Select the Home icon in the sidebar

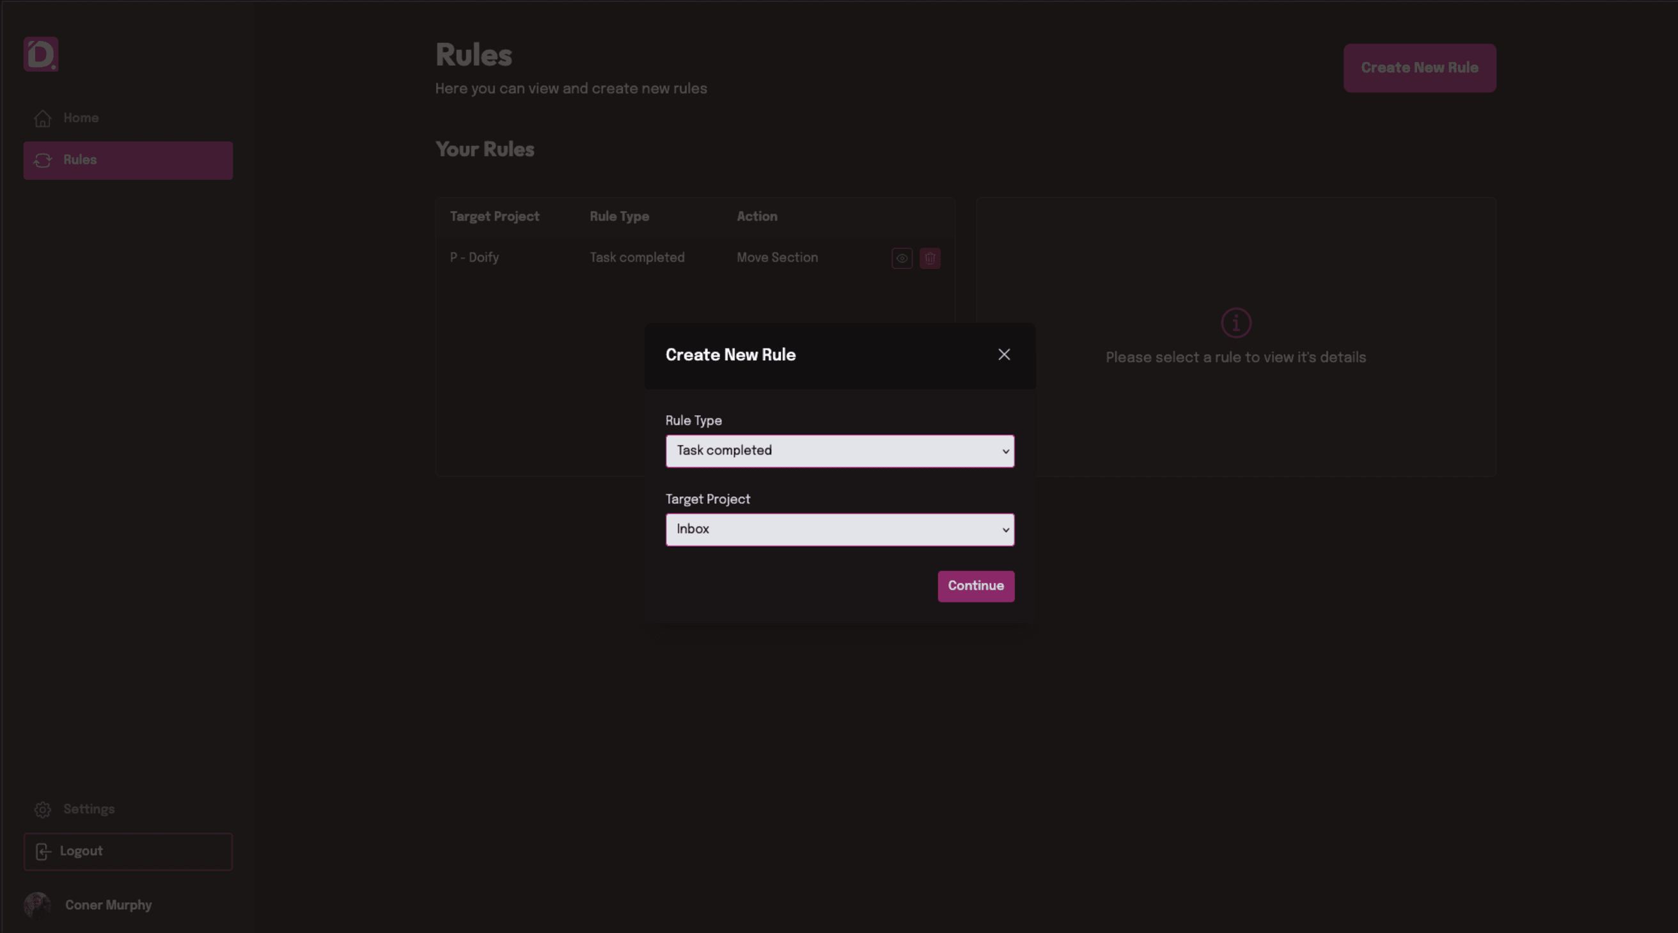(x=42, y=118)
